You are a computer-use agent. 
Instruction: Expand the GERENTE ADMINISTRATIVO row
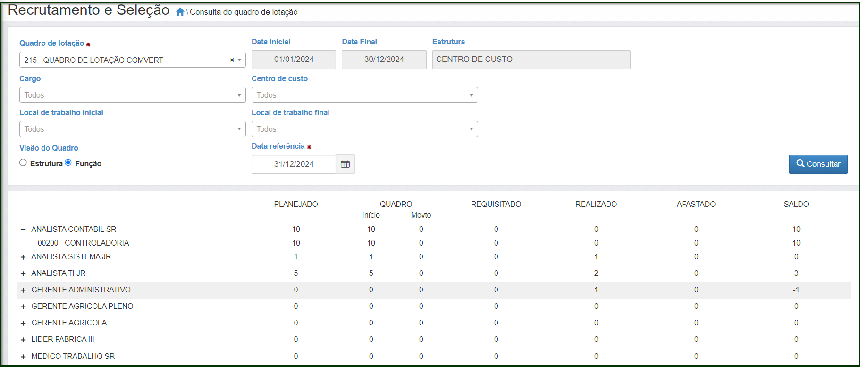23,290
